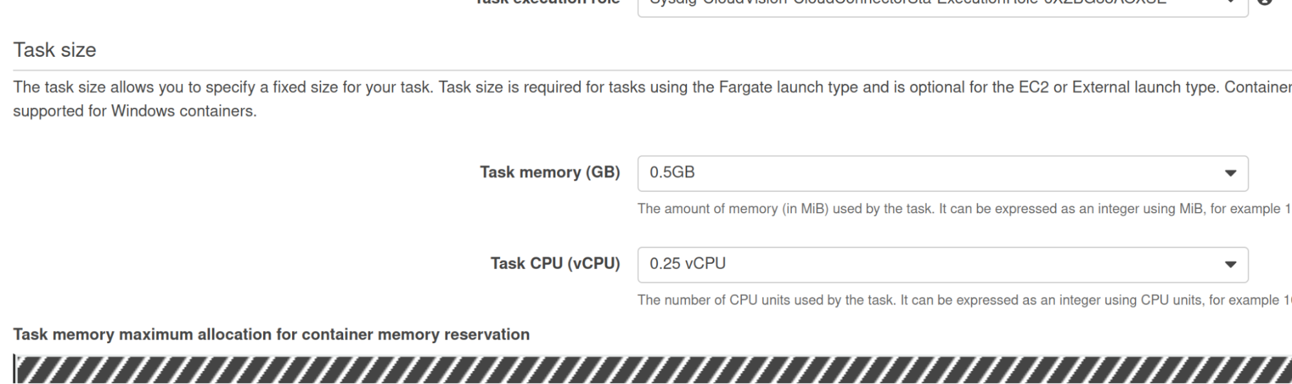
Task: Click the Task execution role label
Action: tap(547, 2)
